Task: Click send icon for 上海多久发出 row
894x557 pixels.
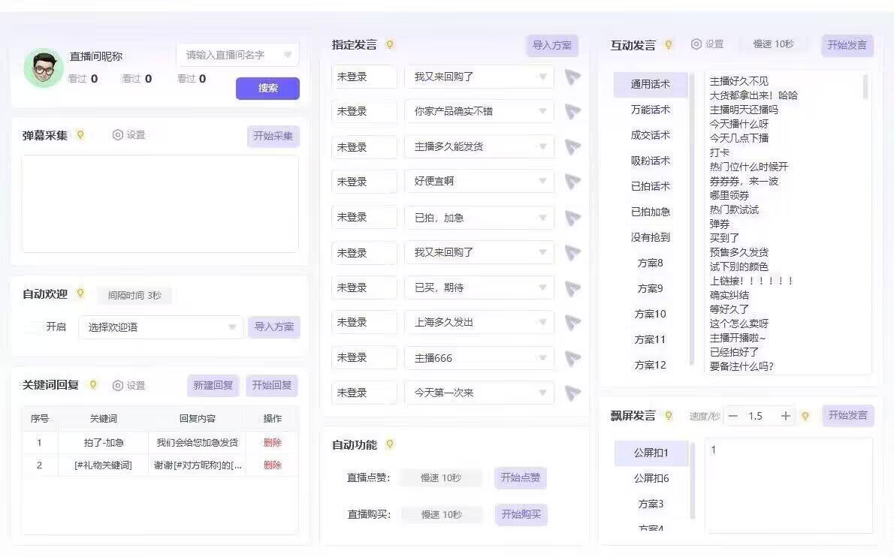Action: coord(572,323)
